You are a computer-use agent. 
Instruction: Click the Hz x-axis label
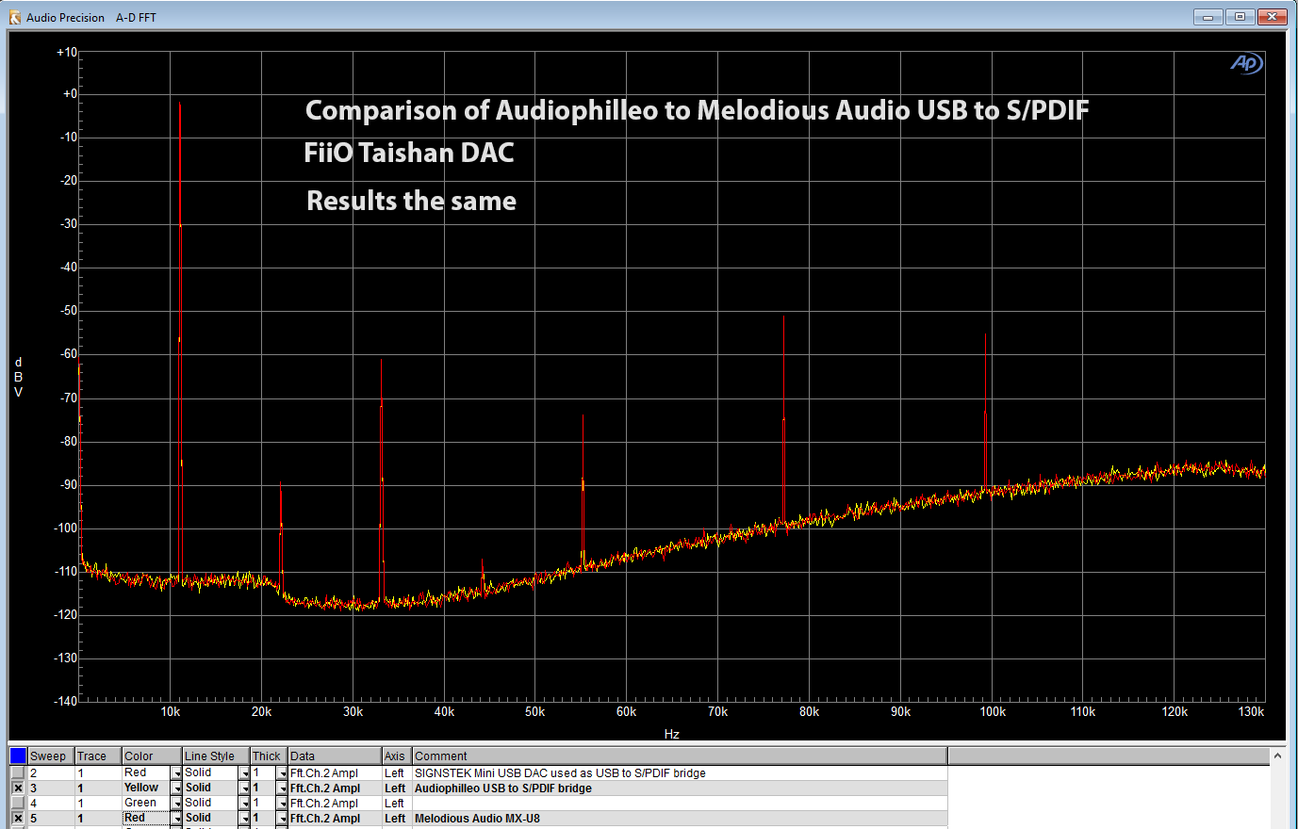click(x=671, y=734)
